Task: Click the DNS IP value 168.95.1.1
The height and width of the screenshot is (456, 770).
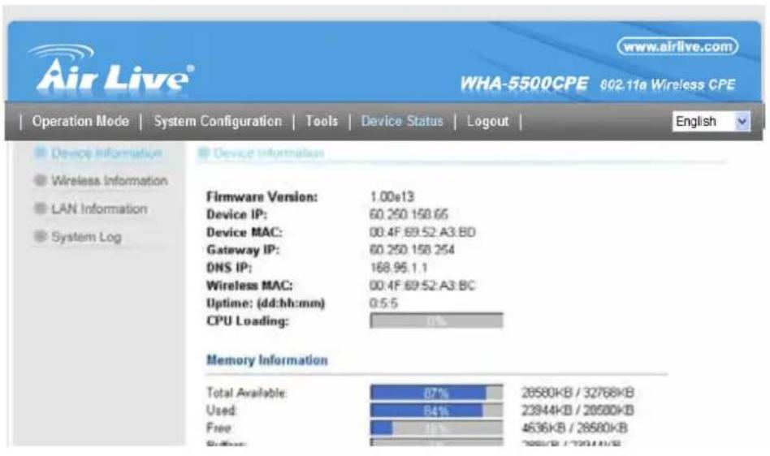Action: click(x=398, y=268)
